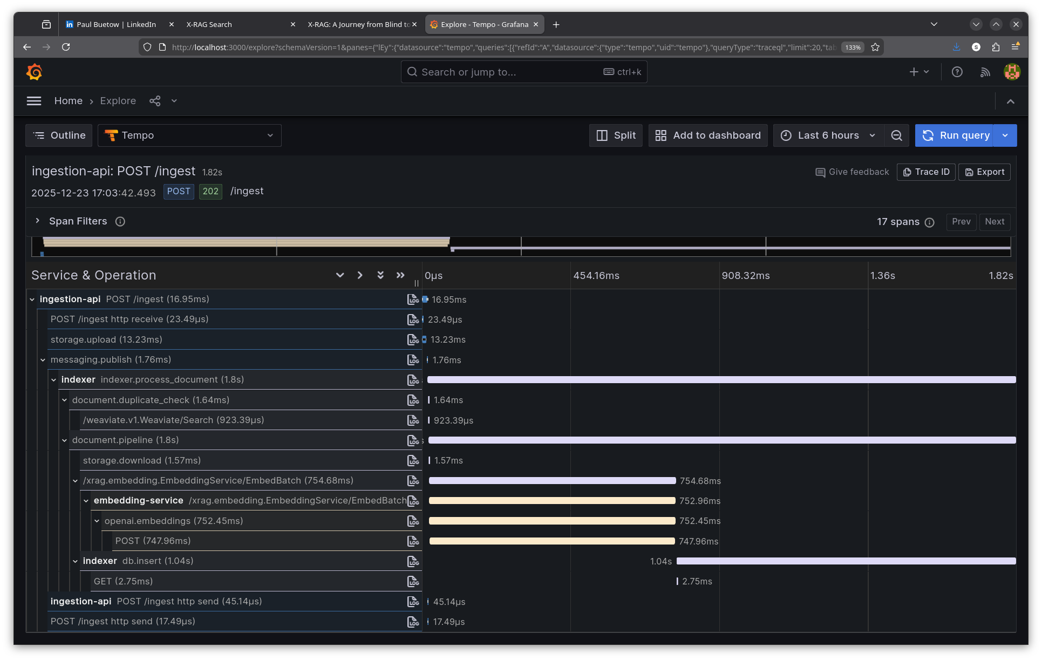1042x660 pixels.
Task: Click the db.insert 1.04s span bar
Action: point(846,561)
